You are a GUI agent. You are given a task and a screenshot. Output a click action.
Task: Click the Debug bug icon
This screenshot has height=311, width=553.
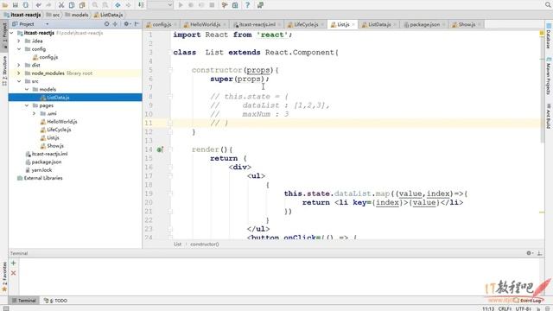coord(191,5)
